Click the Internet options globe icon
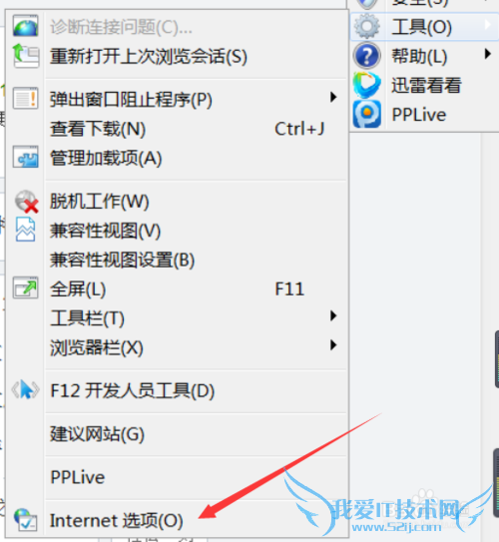Image resolution: width=499 pixels, height=542 pixels. [25, 519]
